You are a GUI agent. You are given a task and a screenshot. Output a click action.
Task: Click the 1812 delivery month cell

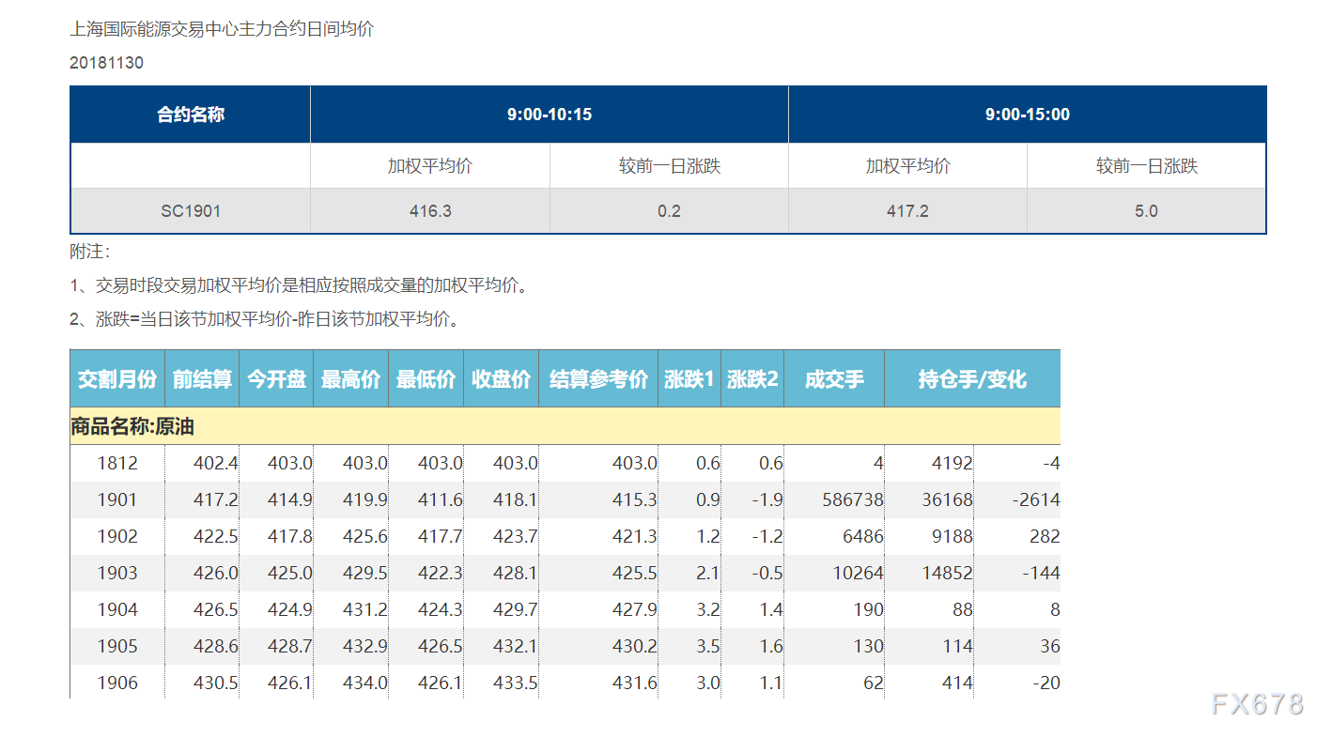point(117,463)
